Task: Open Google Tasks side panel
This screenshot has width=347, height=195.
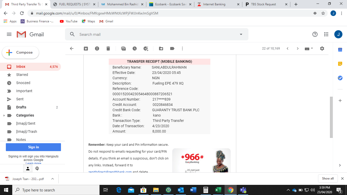Action: [x=340, y=78]
